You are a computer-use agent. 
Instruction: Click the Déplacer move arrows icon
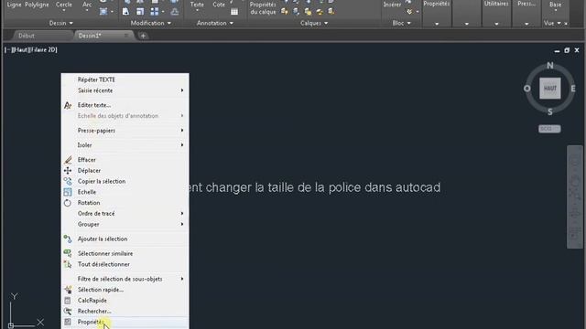(68, 171)
